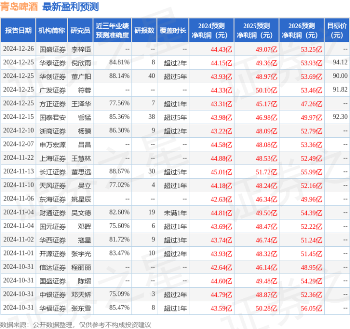Click the 国元证券 institution cell

tap(53, 226)
